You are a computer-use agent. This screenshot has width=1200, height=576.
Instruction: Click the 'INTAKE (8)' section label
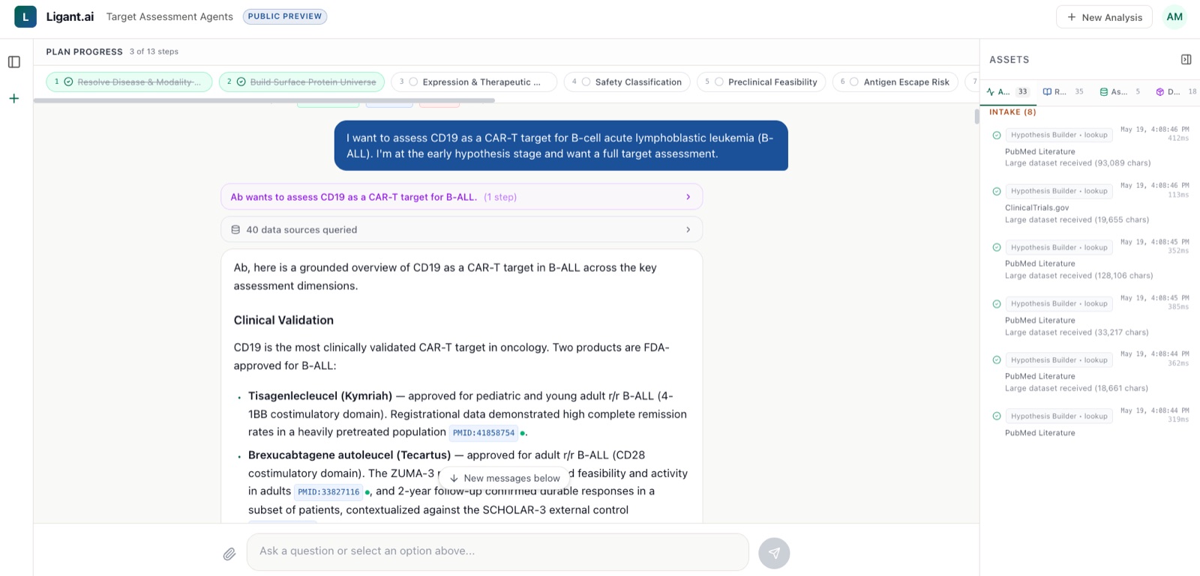(1012, 112)
